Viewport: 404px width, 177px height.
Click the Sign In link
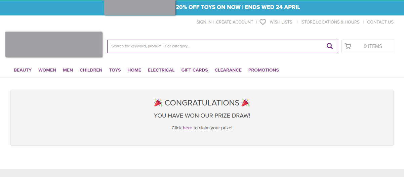point(204,22)
